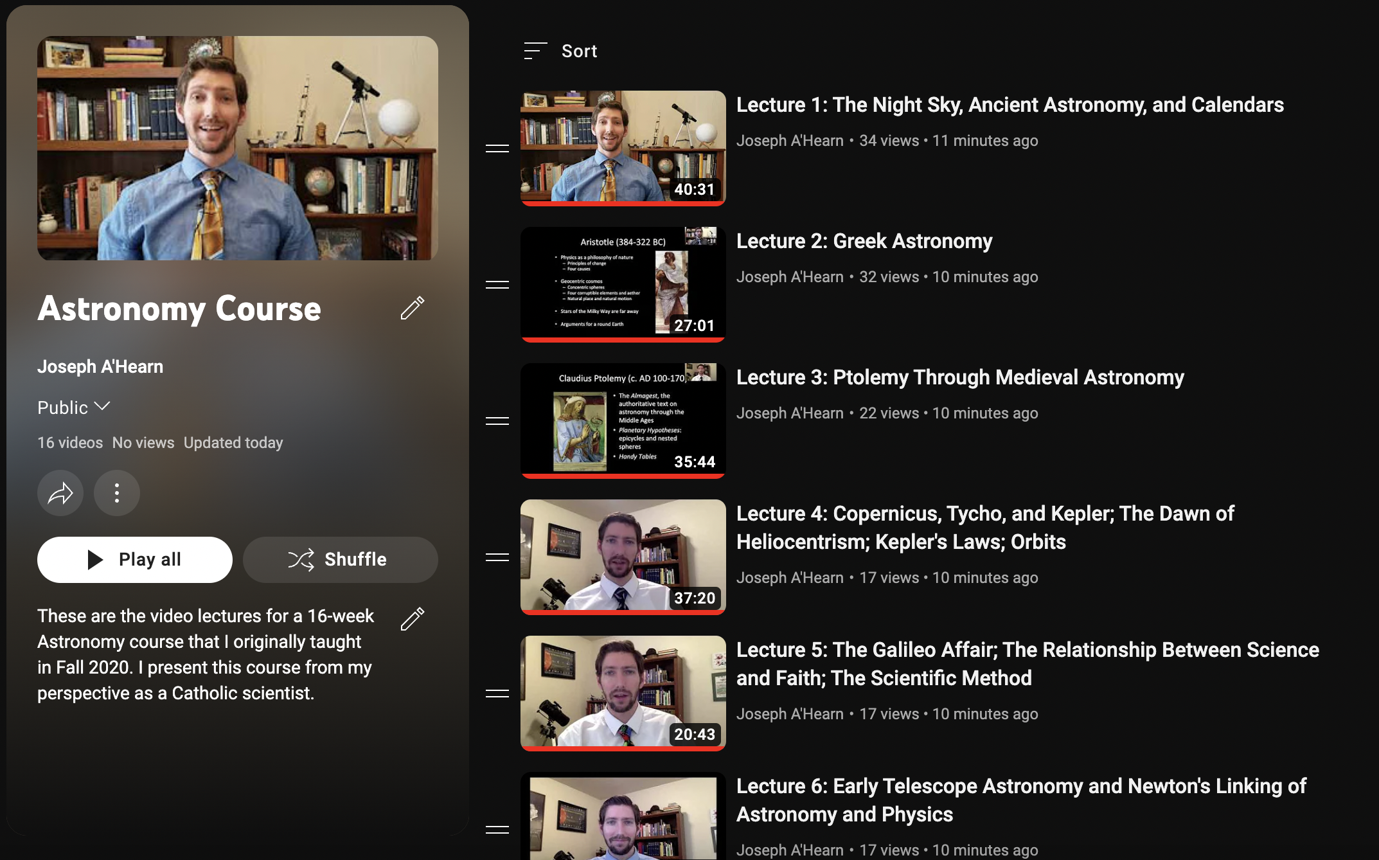Open Lecture 2: Greek Astronomy title

(864, 241)
